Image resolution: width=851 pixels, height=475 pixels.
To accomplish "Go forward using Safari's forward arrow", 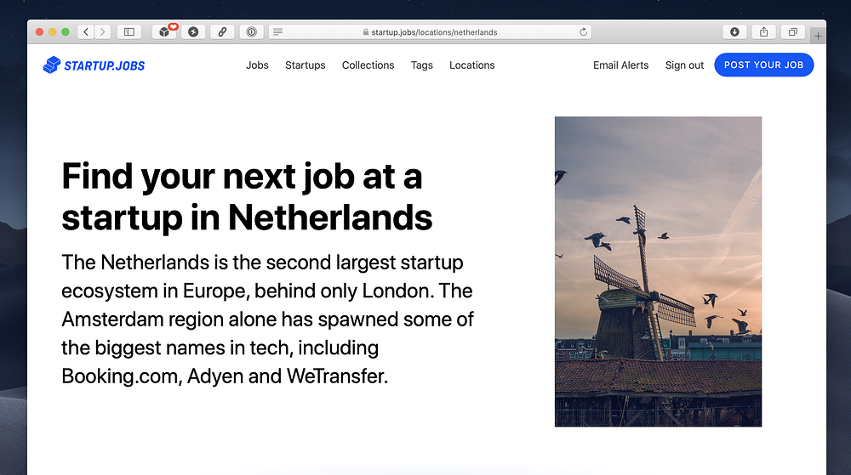I will coord(102,32).
